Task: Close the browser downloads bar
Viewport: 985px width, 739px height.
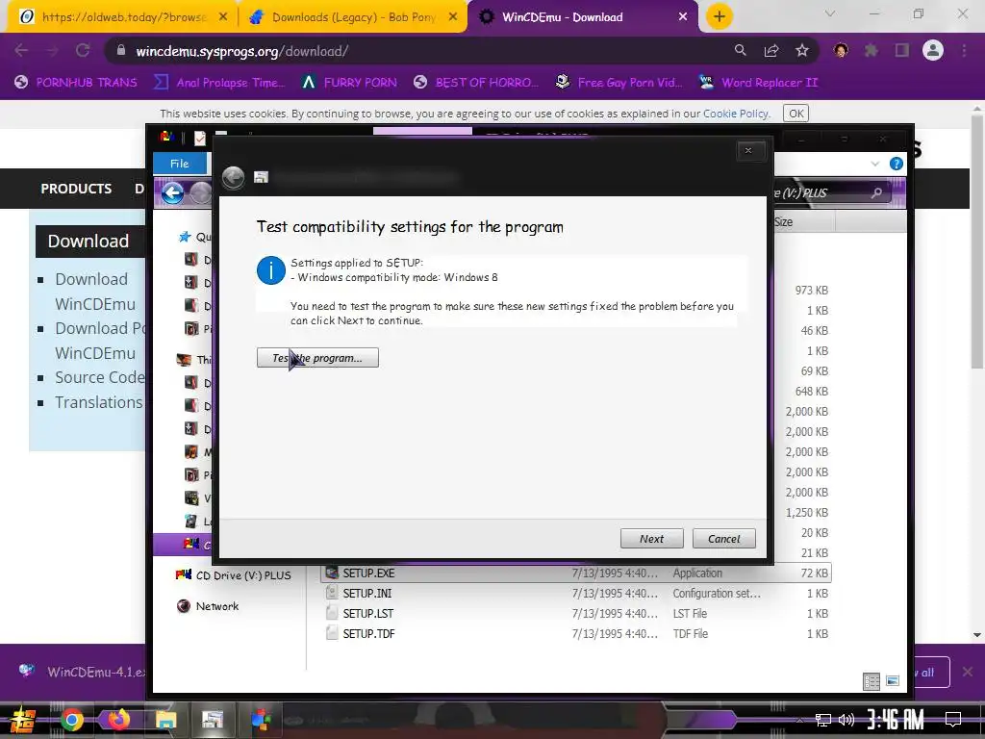Action: [968, 672]
